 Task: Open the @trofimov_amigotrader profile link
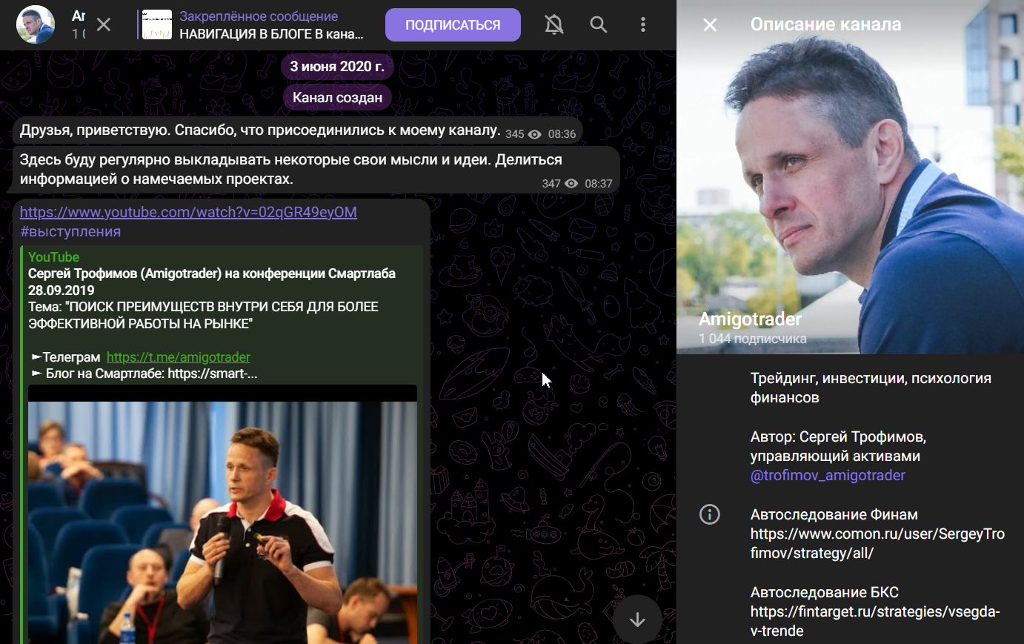pos(828,475)
